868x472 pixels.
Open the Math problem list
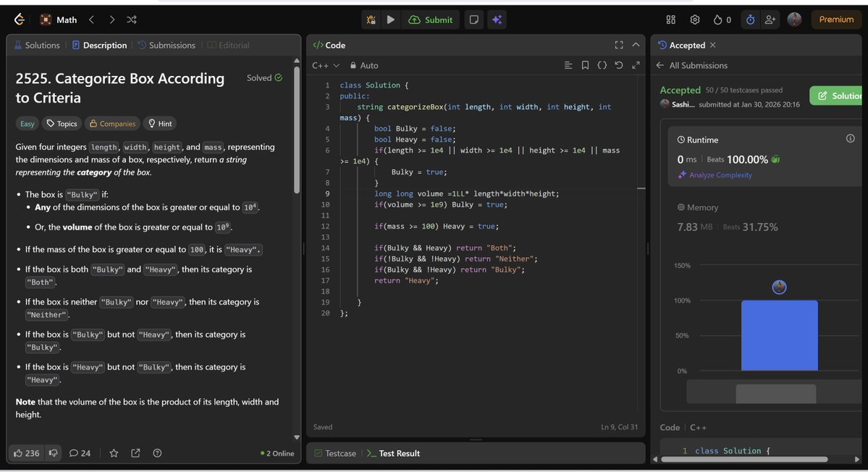tap(59, 20)
